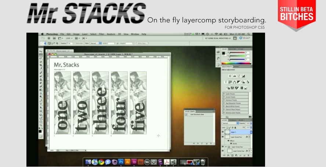
Task: Open the Apple menu
Action: [42, 34]
